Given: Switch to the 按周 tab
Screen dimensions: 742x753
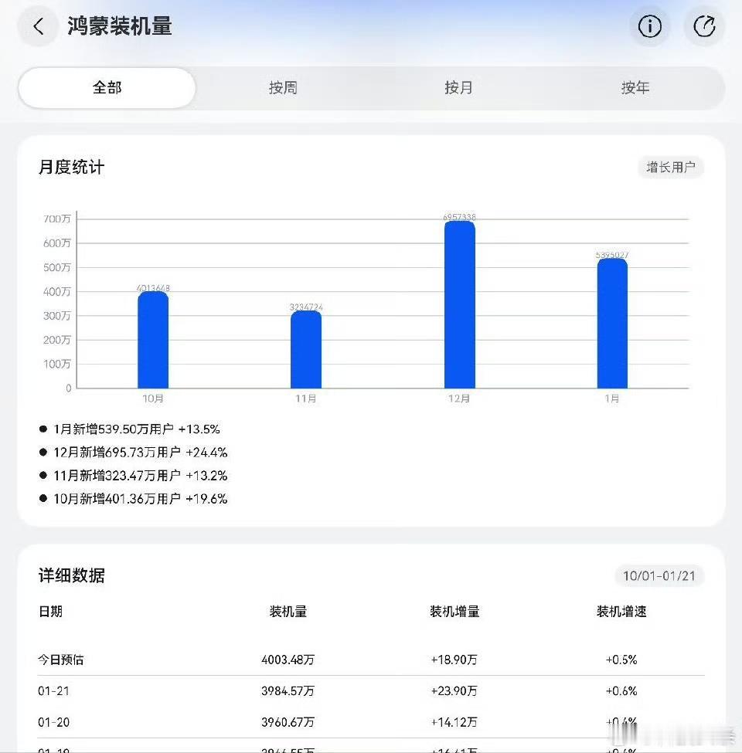Looking at the screenshot, I should click(283, 88).
